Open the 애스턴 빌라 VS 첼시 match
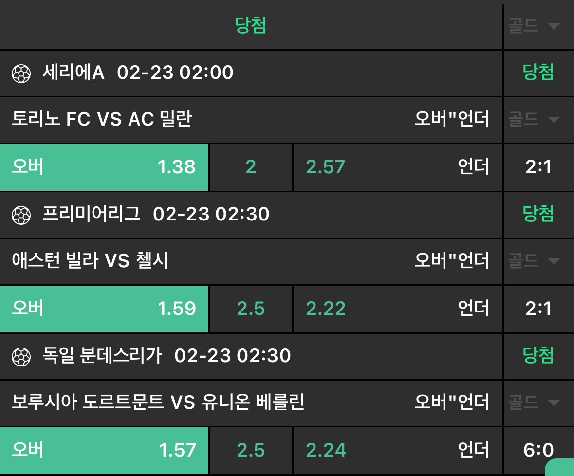 (x=90, y=261)
